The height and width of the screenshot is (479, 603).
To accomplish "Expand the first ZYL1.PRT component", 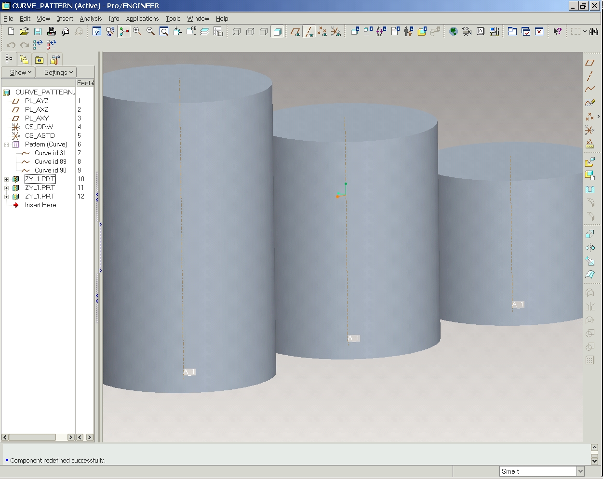I will tap(7, 179).
